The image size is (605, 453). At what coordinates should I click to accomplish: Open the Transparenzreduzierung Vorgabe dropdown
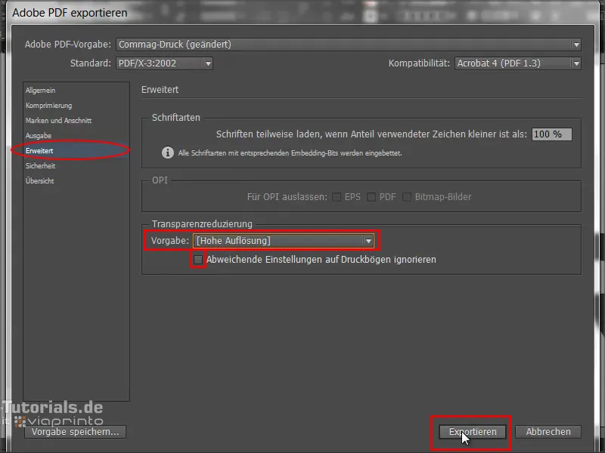[x=284, y=241]
